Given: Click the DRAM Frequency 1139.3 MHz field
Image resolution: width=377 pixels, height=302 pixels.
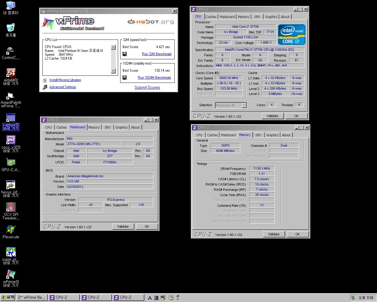Looking at the screenshot, I should (262, 168).
